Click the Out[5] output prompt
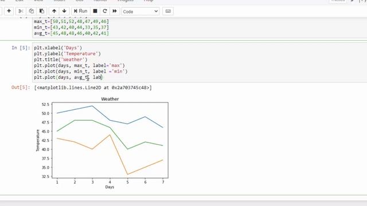 (21, 88)
